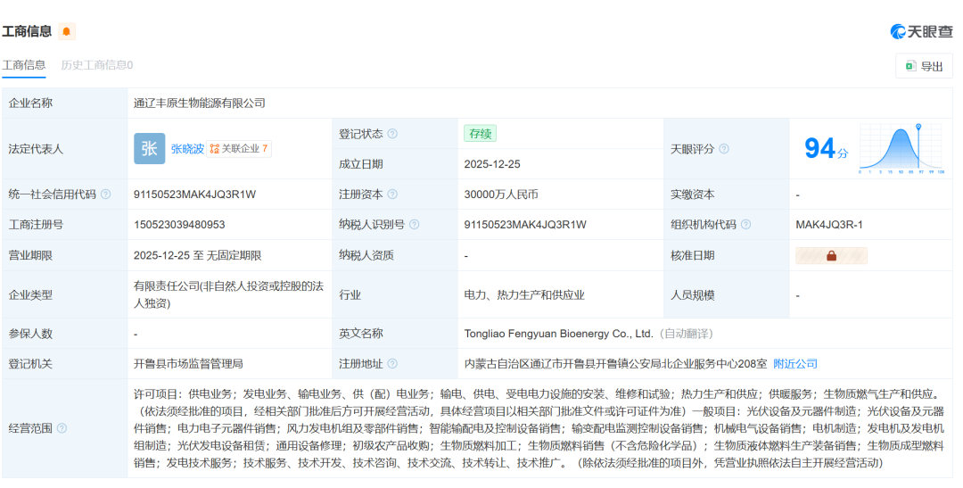
Task: Click industry 电力、热力生产和供应业
Action: pos(524,295)
